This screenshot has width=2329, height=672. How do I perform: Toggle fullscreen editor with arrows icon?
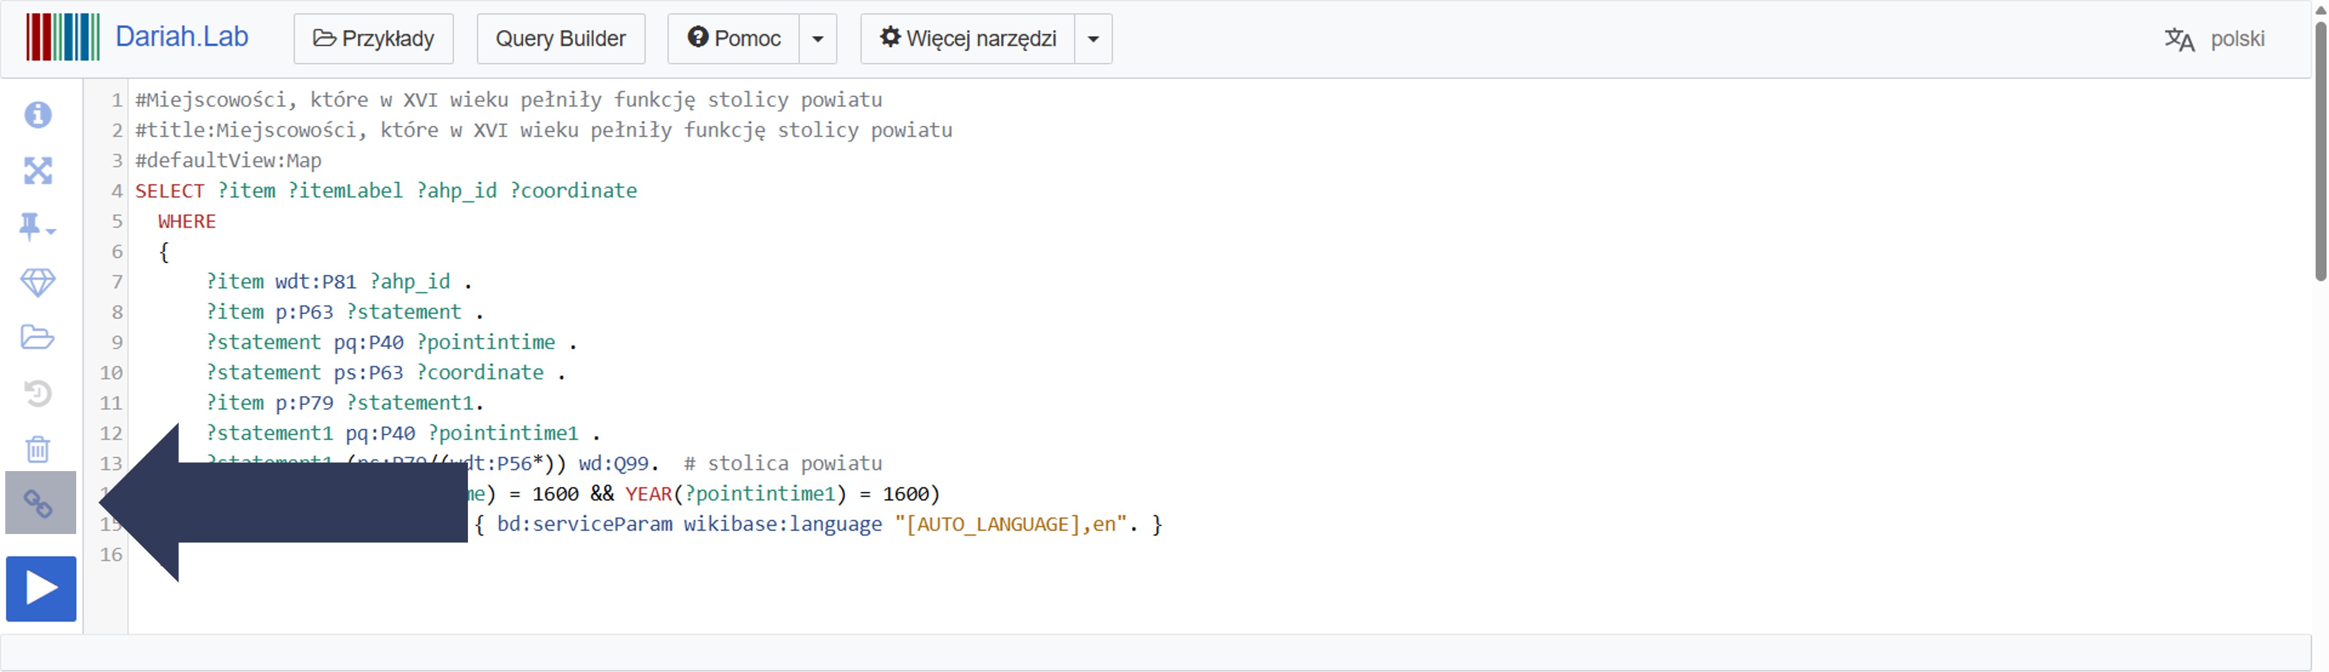38,171
